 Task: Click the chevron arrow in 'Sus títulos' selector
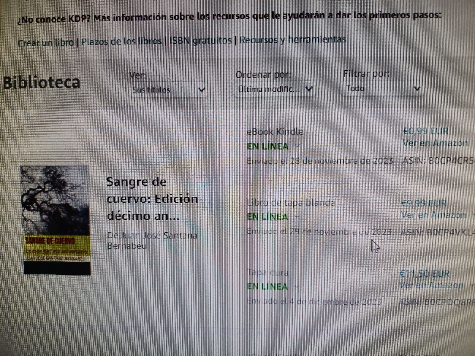pos(202,90)
